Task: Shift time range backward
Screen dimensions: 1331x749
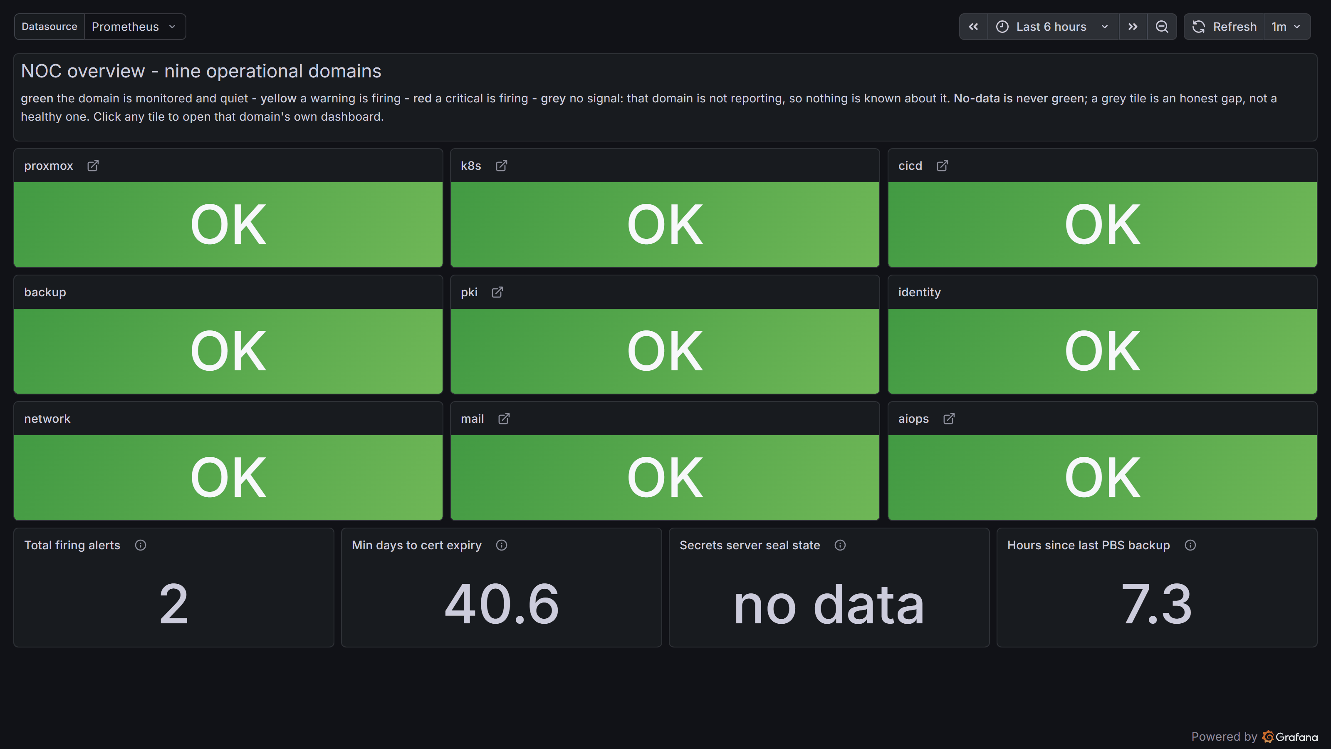Action: coord(973,27)
